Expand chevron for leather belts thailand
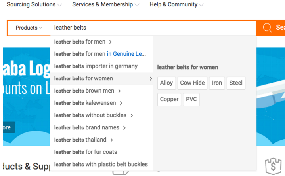Screen dimensions: 285x176 point(112,140)
